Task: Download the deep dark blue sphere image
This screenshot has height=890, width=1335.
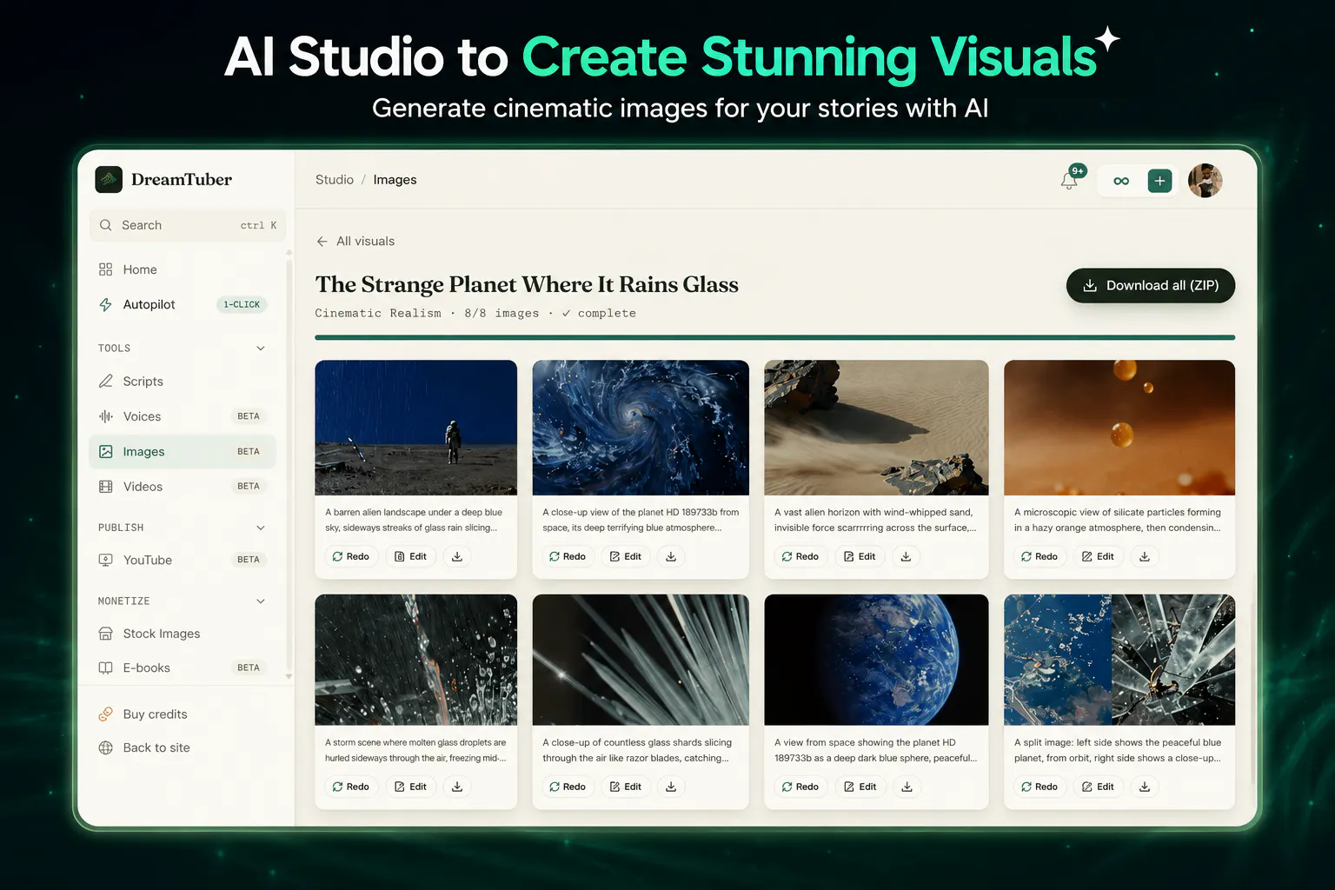Action: pos(907,787)
